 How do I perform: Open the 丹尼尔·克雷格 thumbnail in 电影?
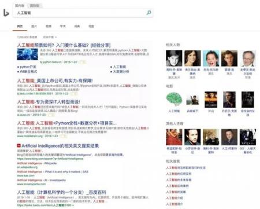click(x=229, y=100)
